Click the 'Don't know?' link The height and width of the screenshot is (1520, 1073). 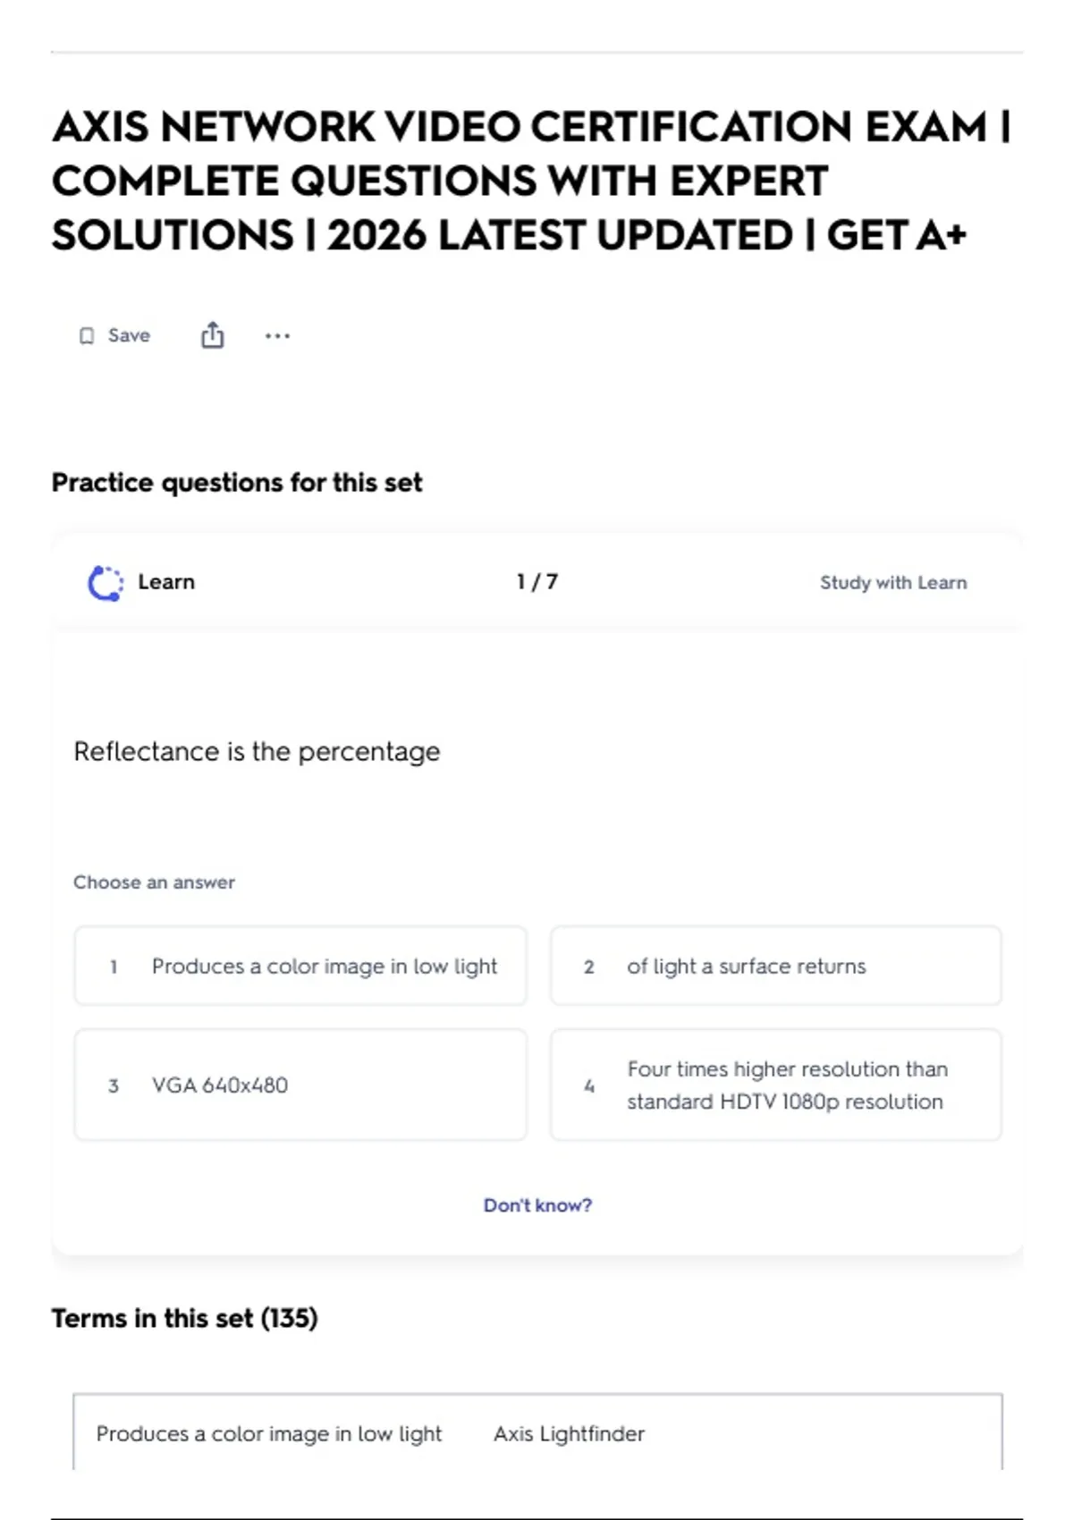click(x=537, y=1205)
